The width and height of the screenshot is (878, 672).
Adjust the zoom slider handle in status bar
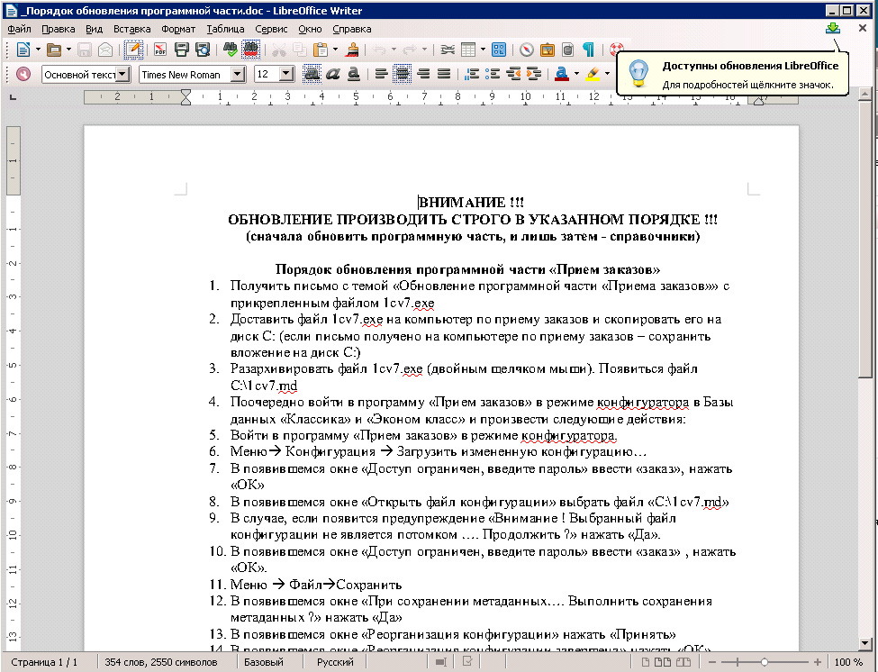(x=764, y=663)
